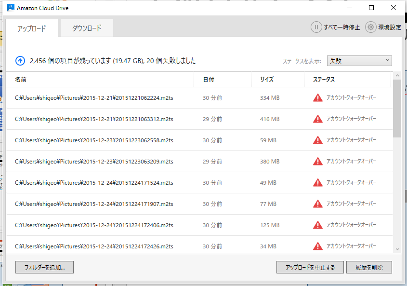The image size is (407, 286).
Task: Click the 59 MB size cell
Action: (268, 140)
